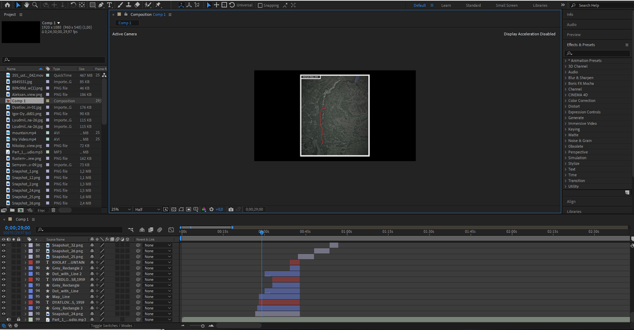
Task: Open parent dropdown for Grey_Rectangle 2 layer
Action: (157, 268)
